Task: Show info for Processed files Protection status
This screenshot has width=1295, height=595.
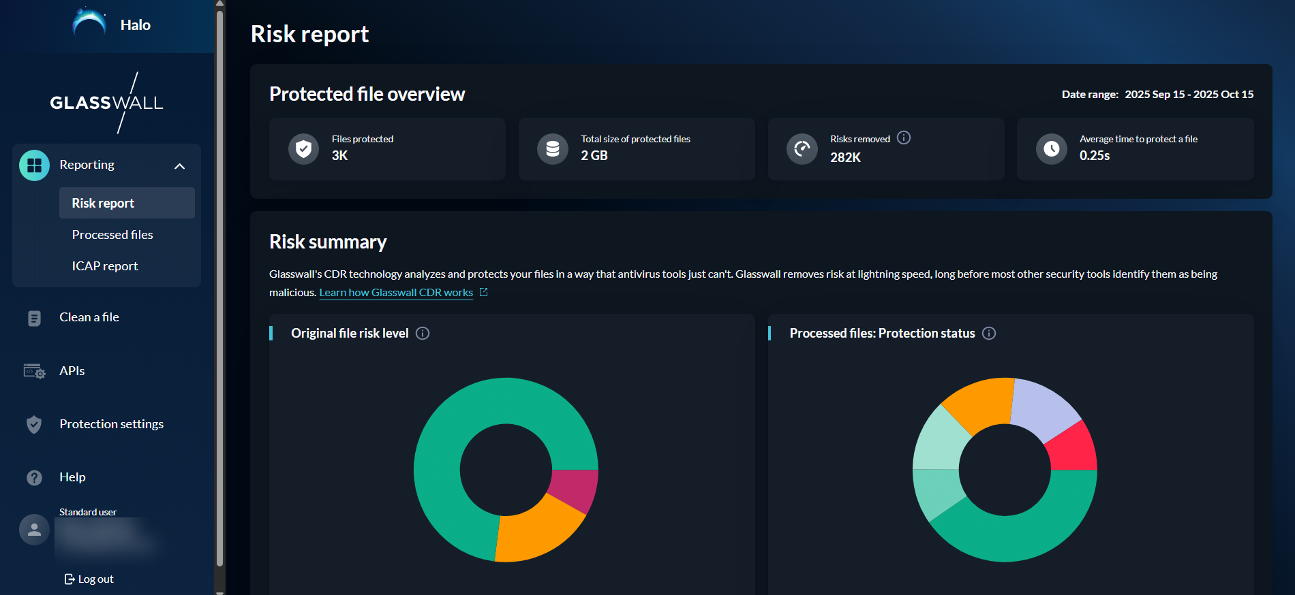Action: point(989,334)
